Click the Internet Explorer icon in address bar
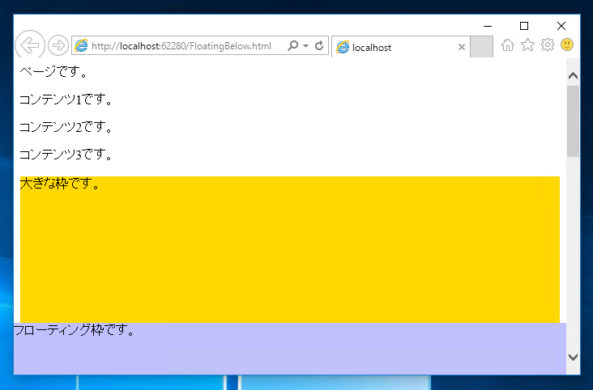The height and width of the screenshot is (390, 593). click(81, 46)
